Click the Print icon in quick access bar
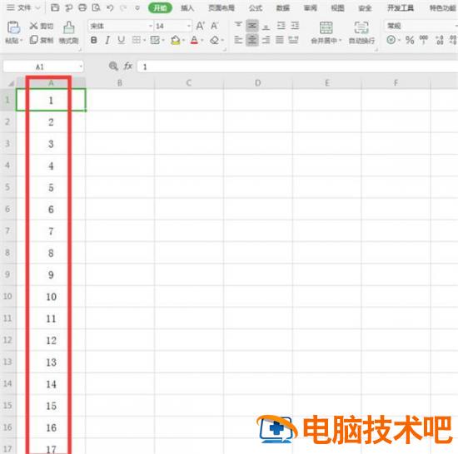This screenshot has height=454, width=458. 82,7
